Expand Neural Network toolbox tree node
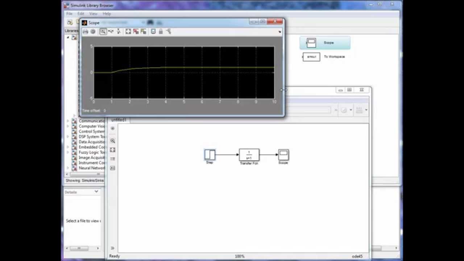Screen dimensions: 464x261 68,168
